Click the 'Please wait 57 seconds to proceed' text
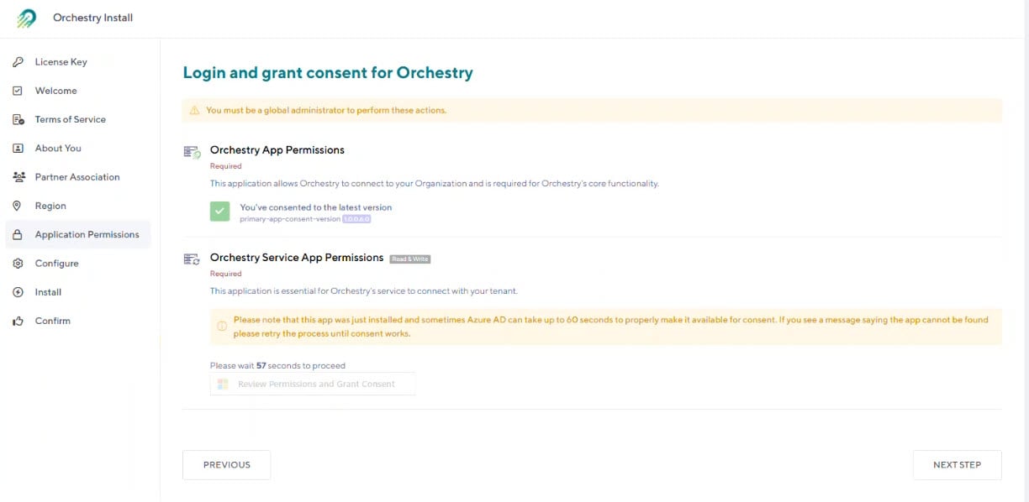Image resolution: width=1029 pixels, height=502 pixels. pos(277,366)
